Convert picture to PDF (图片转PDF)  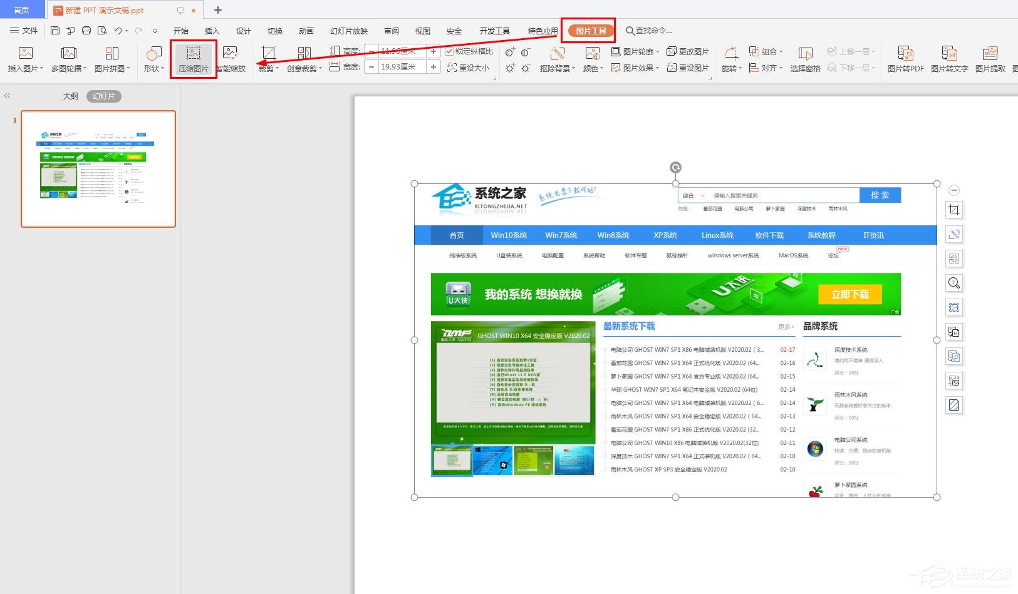click(x=906, y=59)
